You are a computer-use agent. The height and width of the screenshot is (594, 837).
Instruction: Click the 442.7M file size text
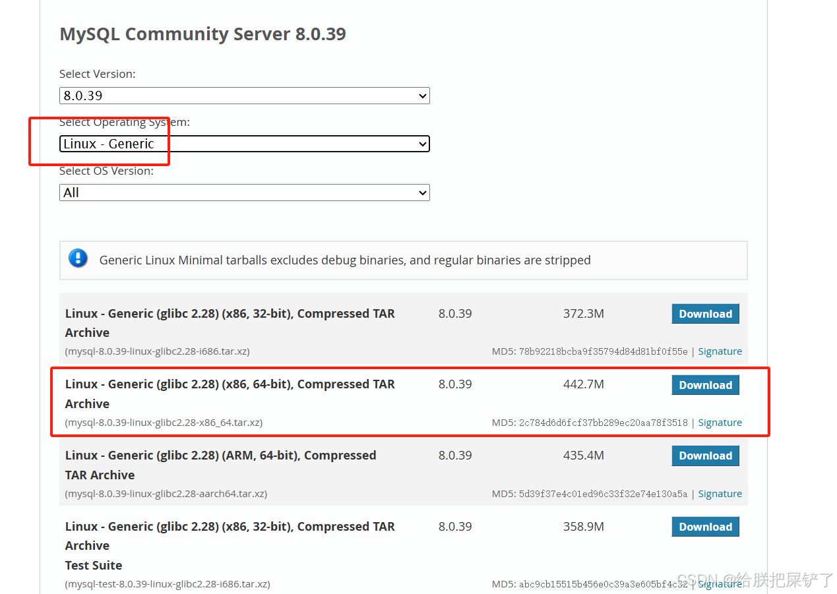[584, 384]
